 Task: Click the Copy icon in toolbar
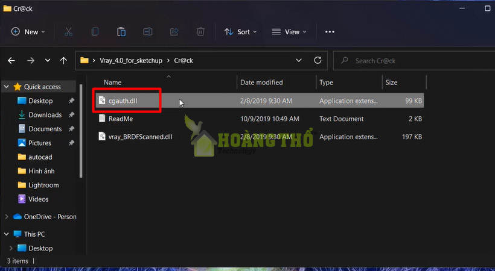pos(95,32)
